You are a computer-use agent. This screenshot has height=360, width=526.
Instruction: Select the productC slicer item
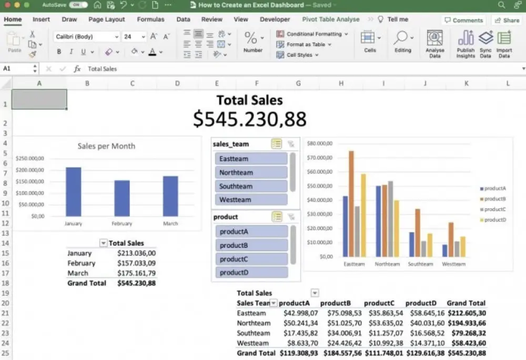coord(251,259)
